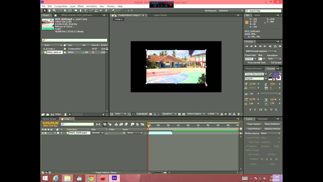This screenshot has width=323, height=182.
Task: Open the magnification 25% dropdown
Action: (x=120, y=114)
